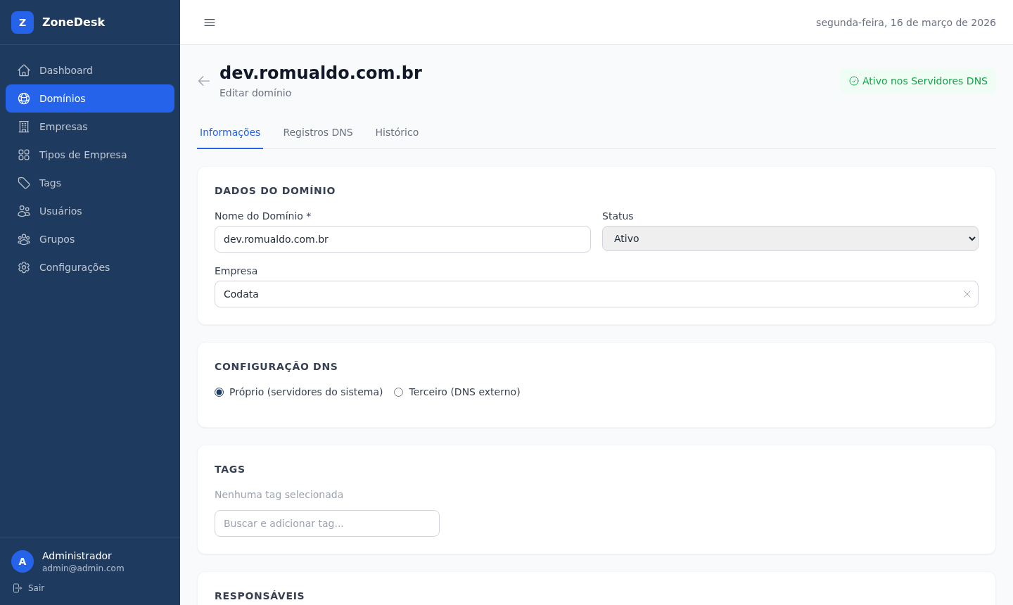
Task: Navigate to Tipos de Empresa
Action: coord(83,155)
